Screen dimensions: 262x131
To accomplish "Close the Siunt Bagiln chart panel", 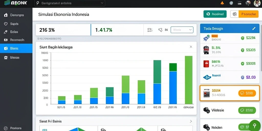I will click(x=191, y=47).
